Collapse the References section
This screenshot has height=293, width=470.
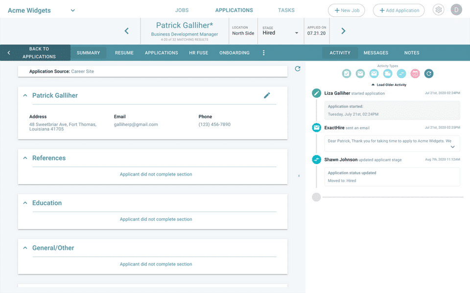coord(25,158)
